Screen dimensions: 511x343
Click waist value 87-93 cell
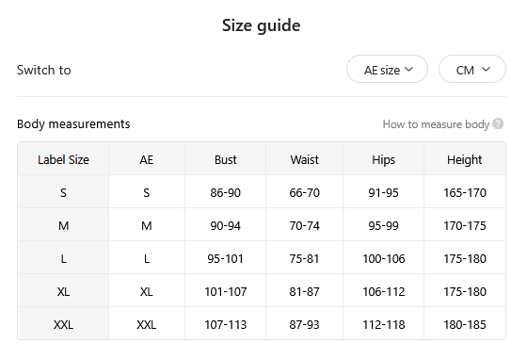click(x=304, y=324)
